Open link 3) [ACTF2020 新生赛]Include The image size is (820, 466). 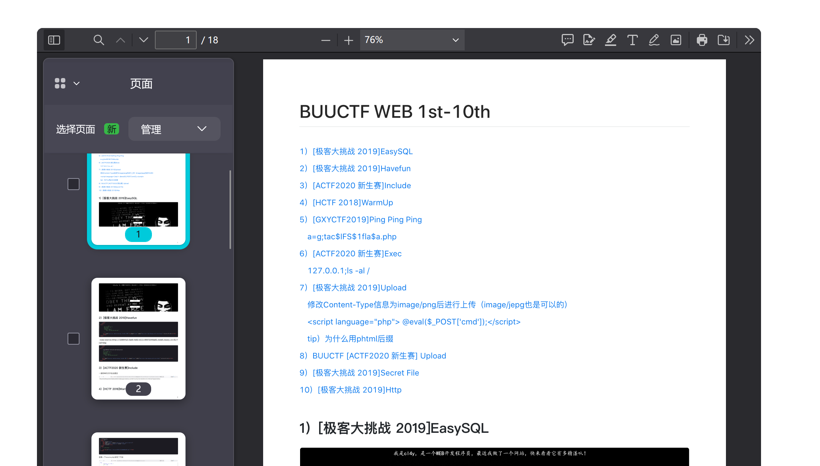pyautogui.click(x=355, y=186)
